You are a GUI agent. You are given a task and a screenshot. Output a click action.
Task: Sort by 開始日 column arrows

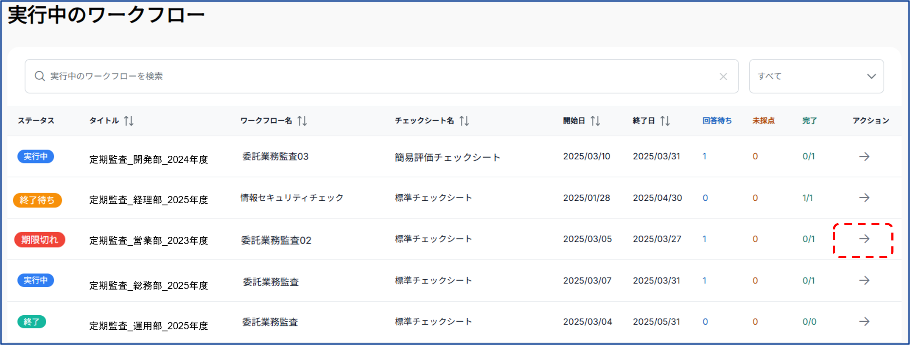595,121
